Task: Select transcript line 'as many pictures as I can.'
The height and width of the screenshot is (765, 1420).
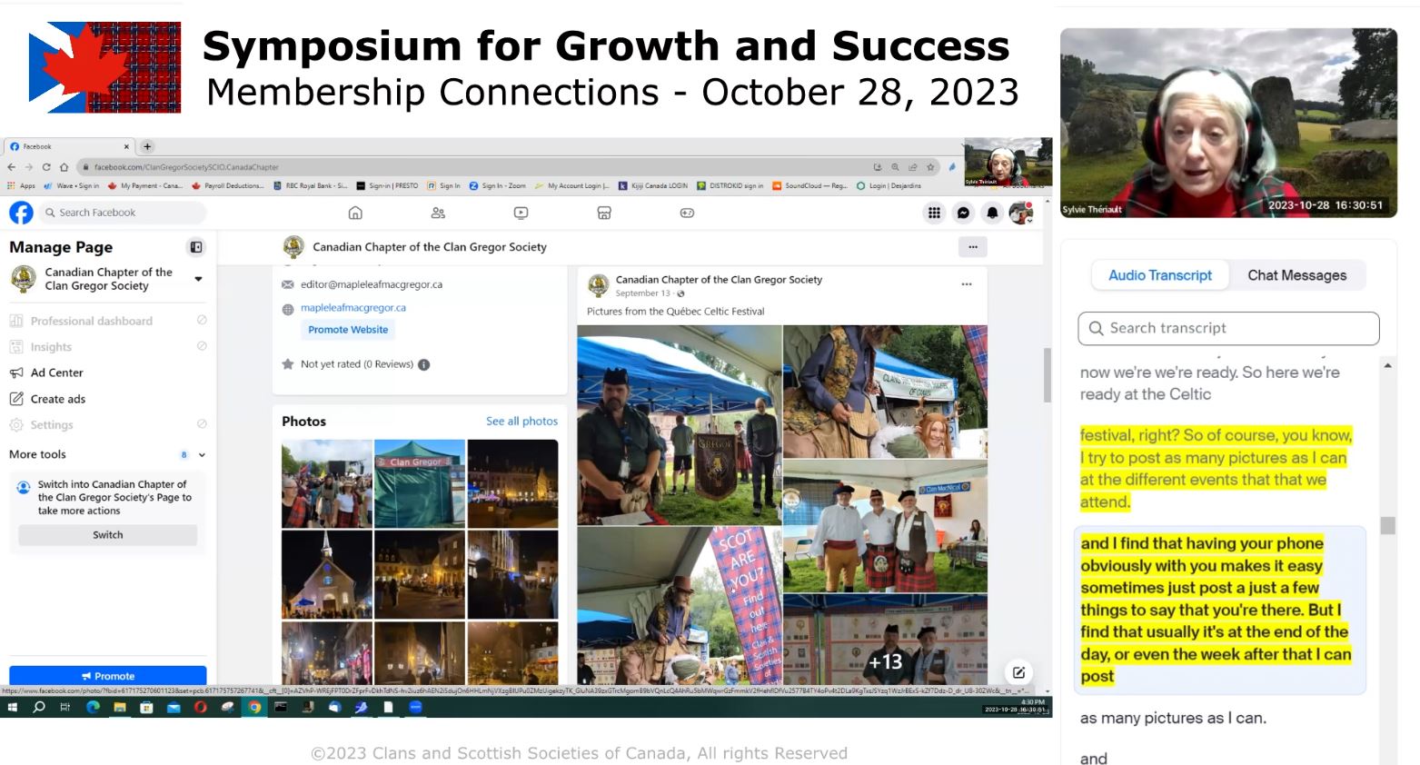Action: point(1173,718)
